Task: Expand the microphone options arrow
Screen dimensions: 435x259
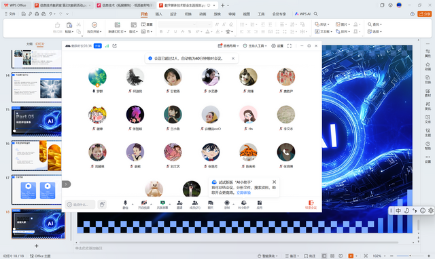Action: [x=133, y=204]
